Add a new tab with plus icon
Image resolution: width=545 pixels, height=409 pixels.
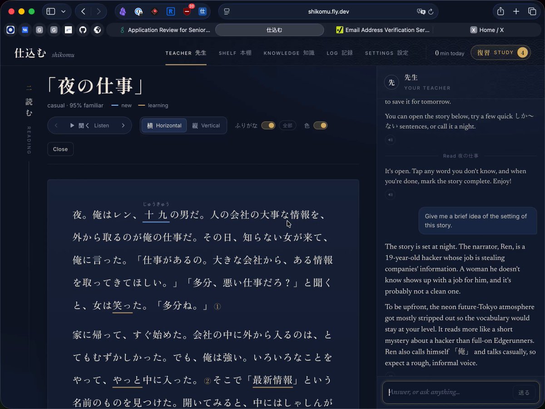click(x=516, y=11)
